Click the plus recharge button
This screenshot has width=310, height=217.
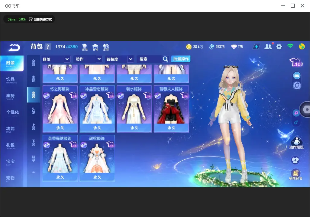click(x=256, y=47)
